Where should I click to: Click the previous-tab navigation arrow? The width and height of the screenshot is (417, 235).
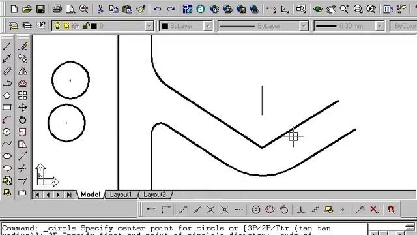tap(48, 195)
